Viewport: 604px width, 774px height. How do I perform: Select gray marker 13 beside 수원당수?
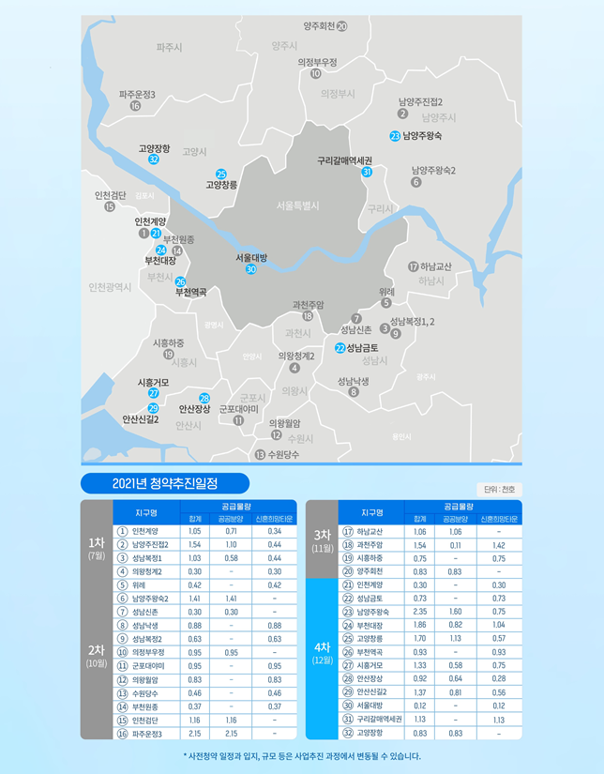[260, 455]
